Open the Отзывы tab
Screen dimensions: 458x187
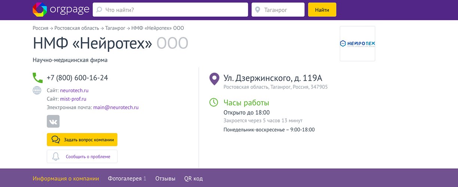(x=165, y=179)
